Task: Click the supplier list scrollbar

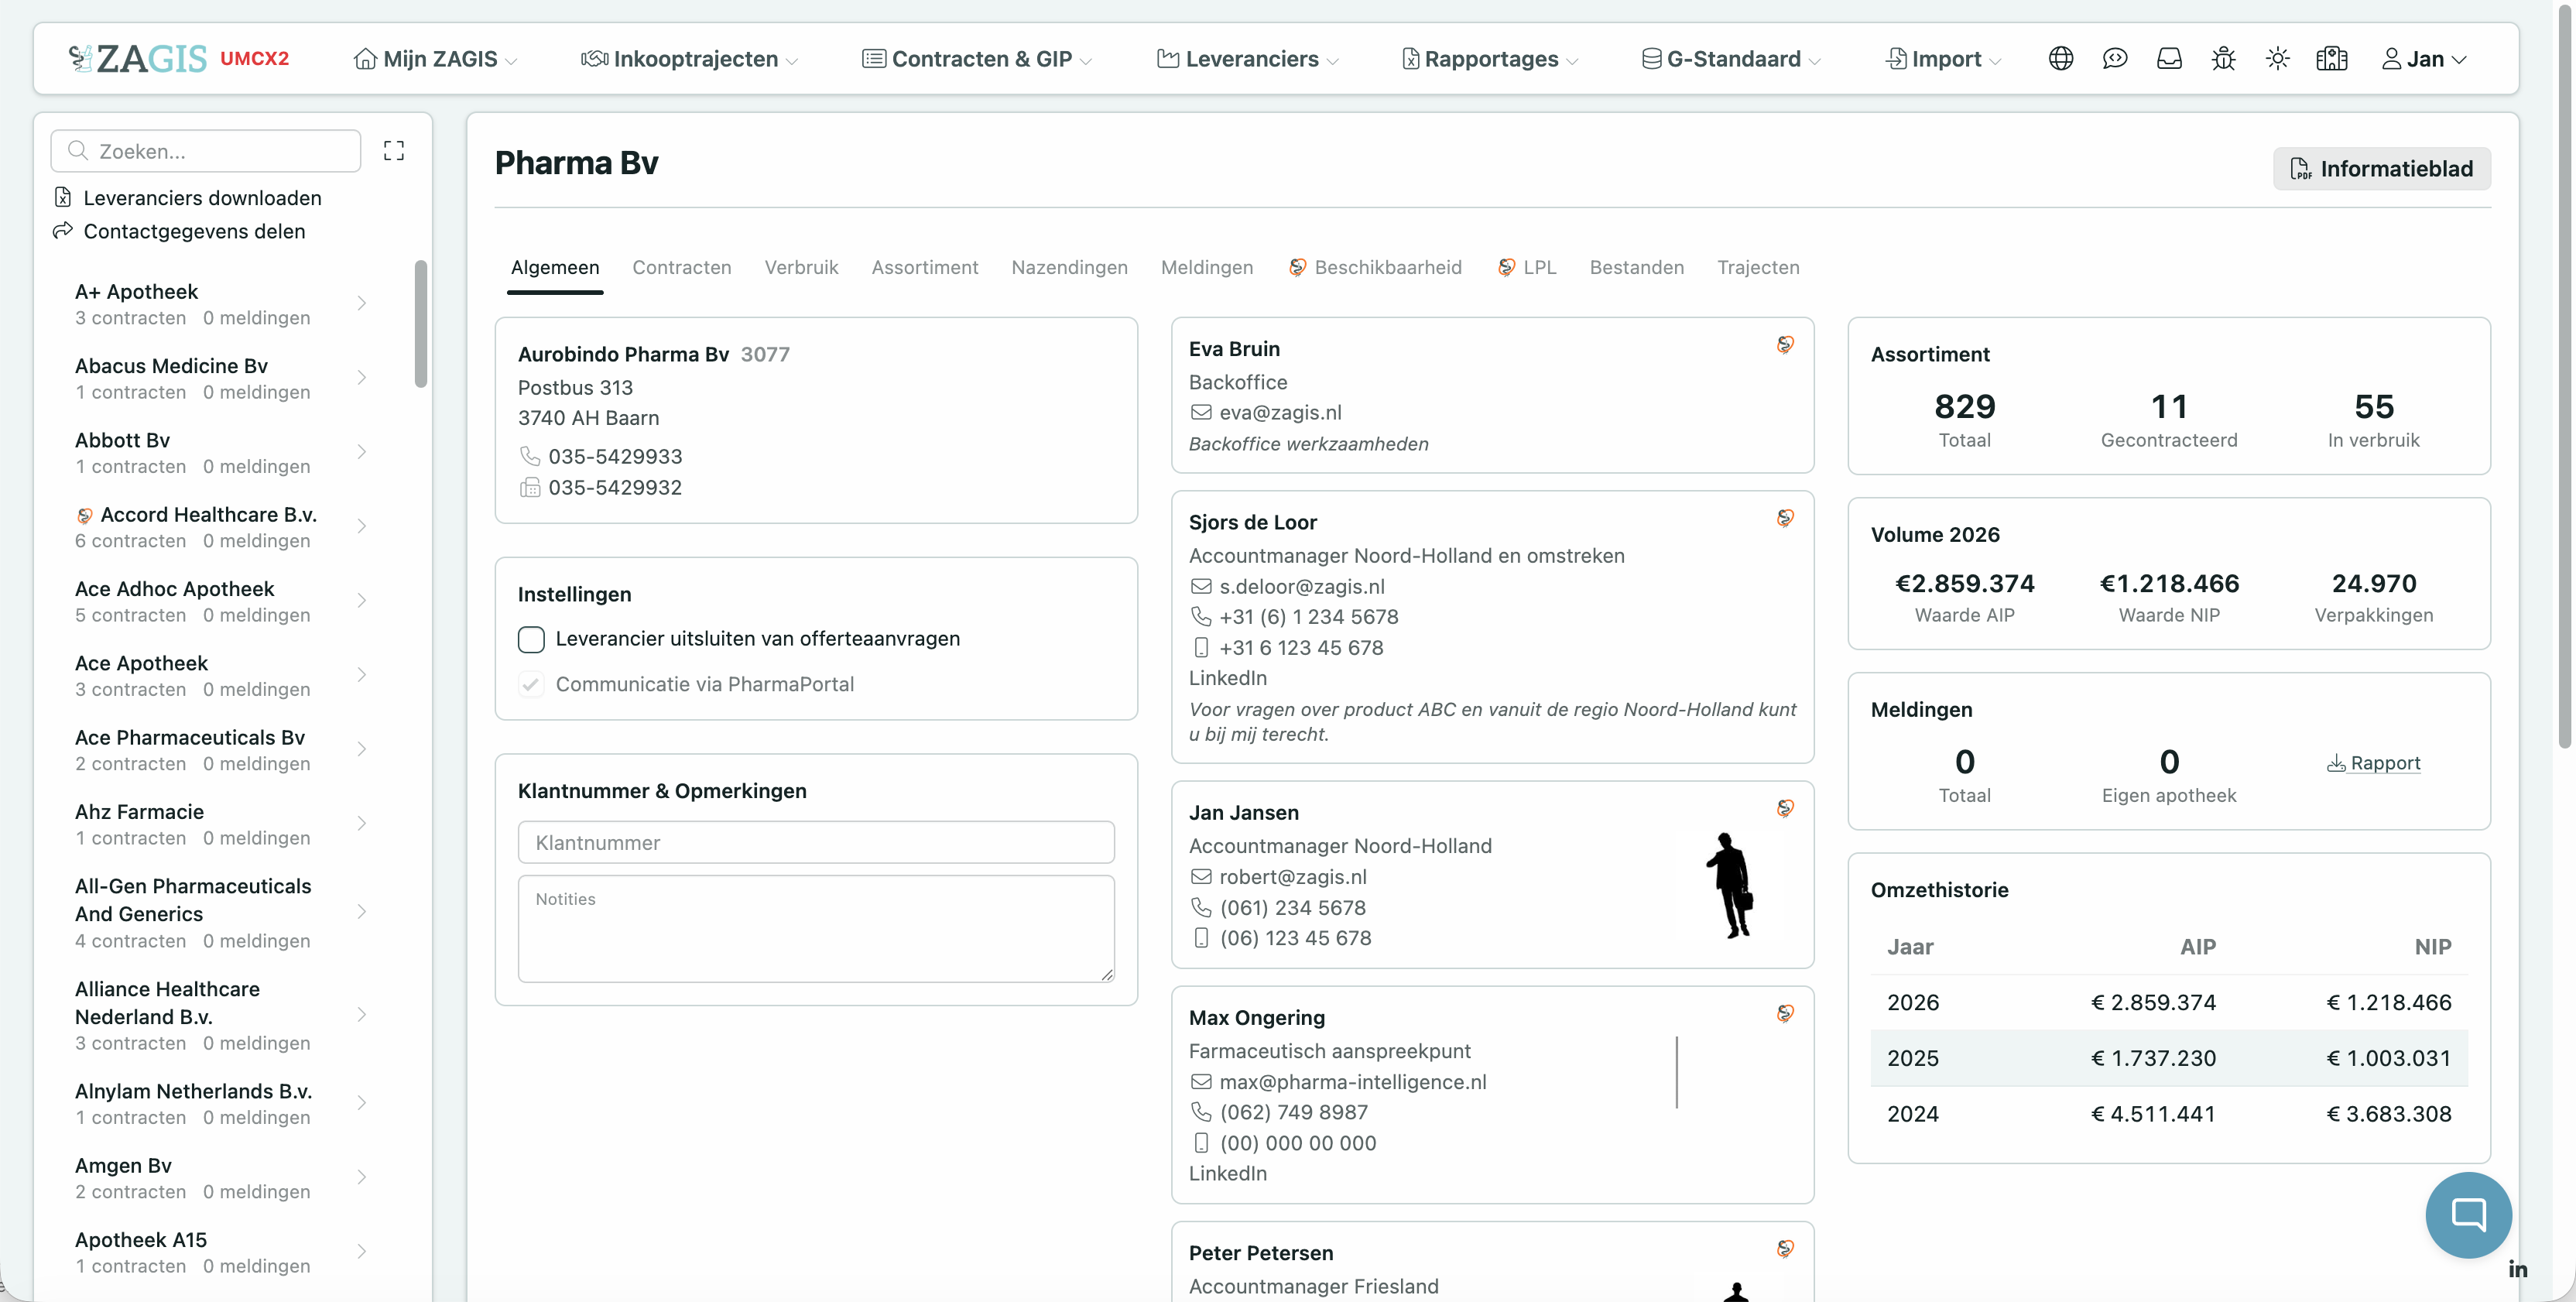Action: pyautogui.click(x=421, y=323)
